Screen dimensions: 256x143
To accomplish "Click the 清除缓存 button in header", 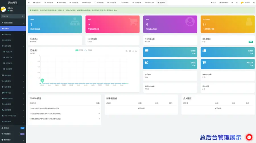I will (224, 2).
